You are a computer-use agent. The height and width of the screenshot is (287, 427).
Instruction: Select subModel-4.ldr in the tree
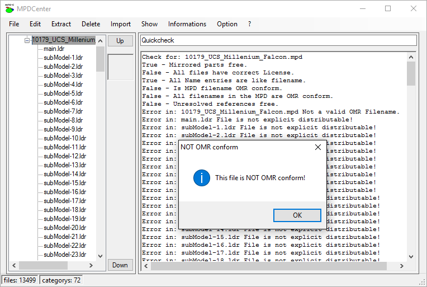coord(63,84)
